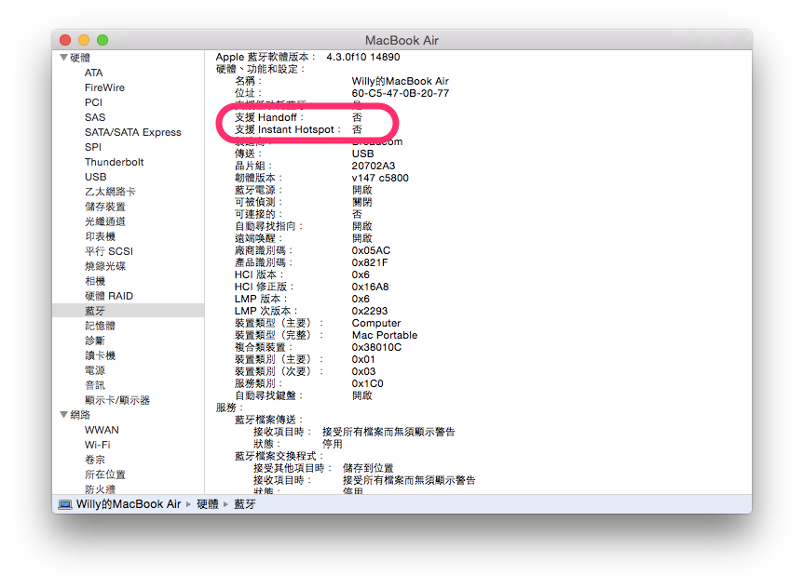
Task: Click 硬體 in the bottom path bar
Action: click(208, 504)
